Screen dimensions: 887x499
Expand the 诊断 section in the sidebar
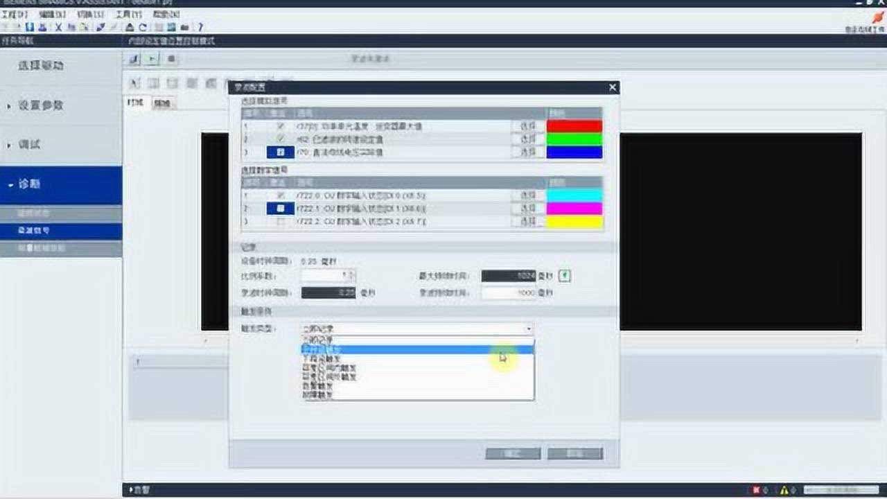[62, 184]
